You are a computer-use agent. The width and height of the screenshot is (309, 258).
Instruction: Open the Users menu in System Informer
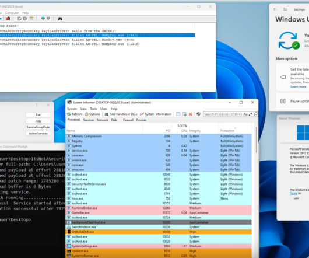click(x=104, y=109)
